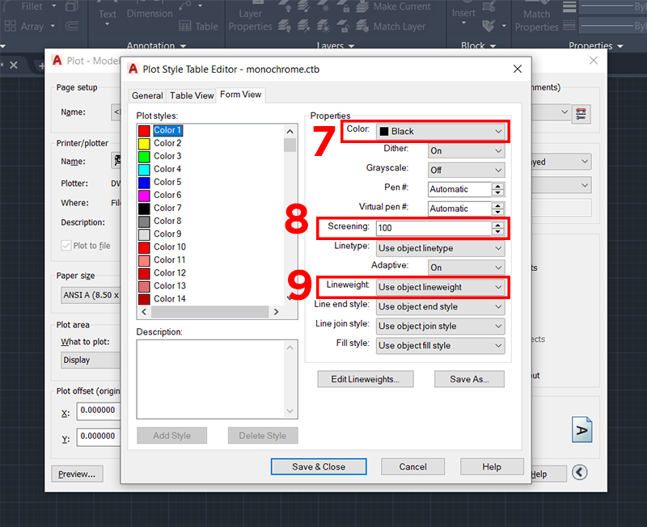Open the plot style table editor icon
647x527 pixels.
click(579, 113)
